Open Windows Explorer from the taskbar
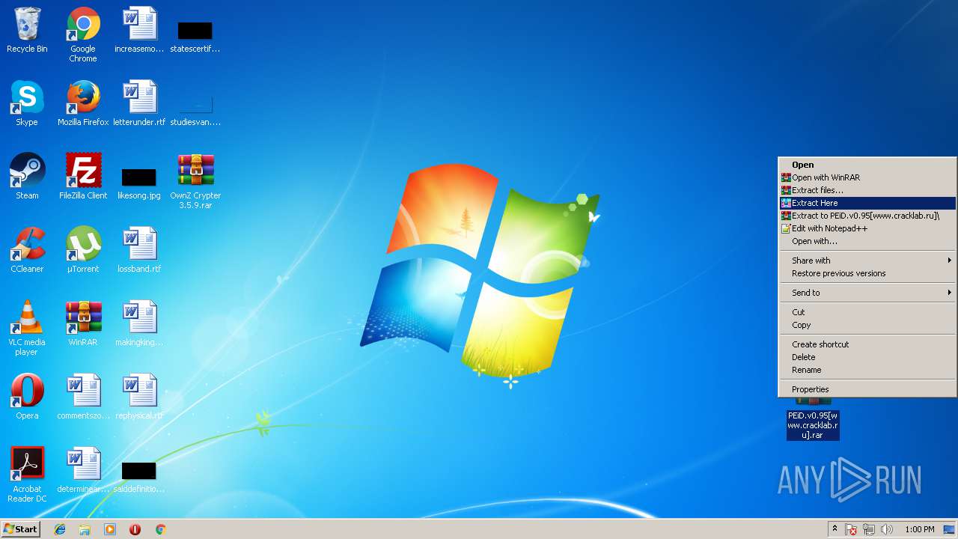The width and height of the screenshot is (958, 539). coord(85,529)
